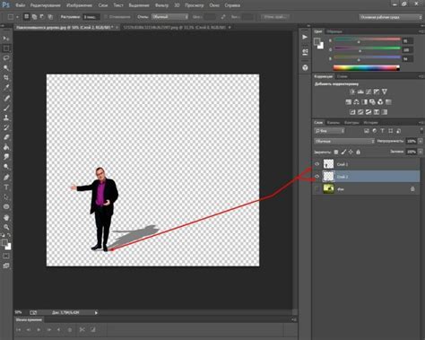Screen dimensions: 425x340
Task: Switch to the Каналы tab
Action: pyautogui.click(x=333, y=123)
